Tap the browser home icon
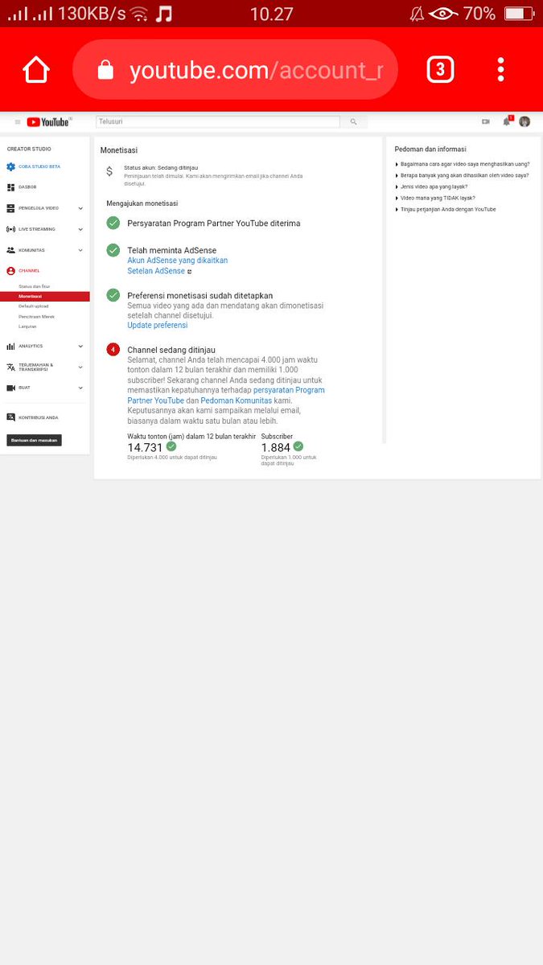Screen dimensions: 543x965 click(x=36, y=70)
